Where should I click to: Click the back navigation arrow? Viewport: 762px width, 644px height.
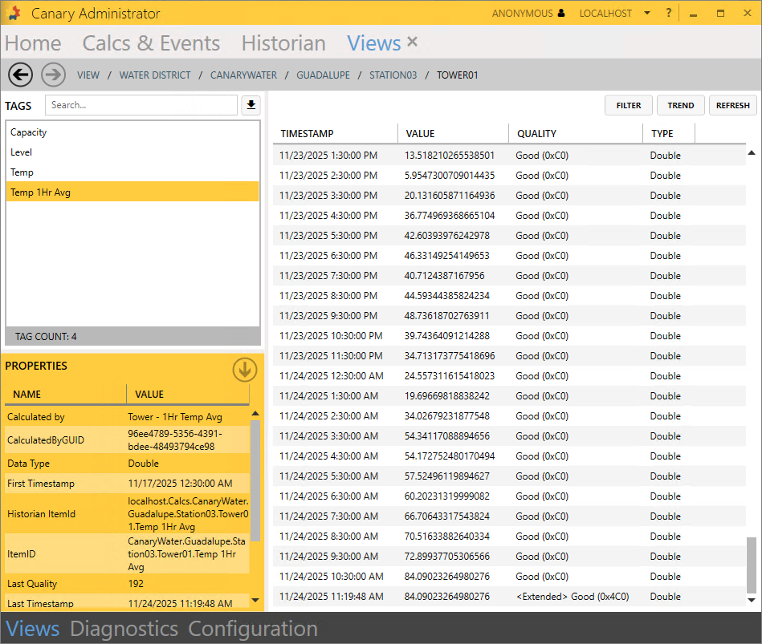20,75
